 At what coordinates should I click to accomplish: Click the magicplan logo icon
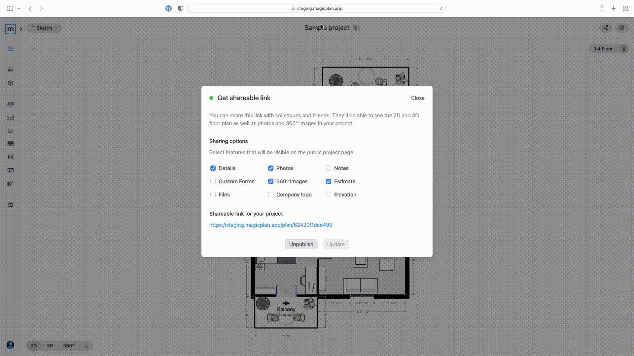[11, 29]
